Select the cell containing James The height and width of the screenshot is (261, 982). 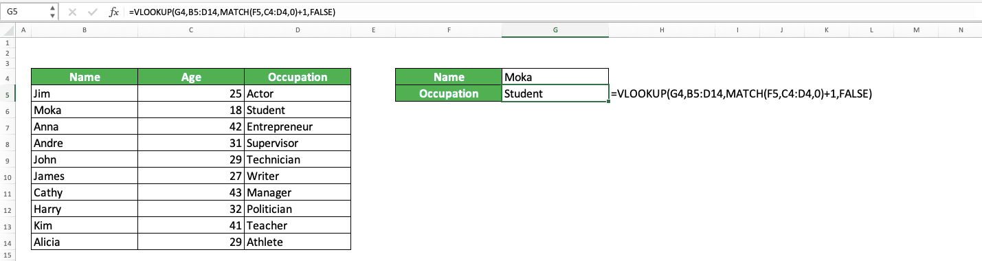[x=85, y=176]
